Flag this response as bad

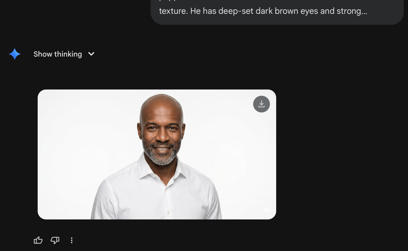[55, 240]
